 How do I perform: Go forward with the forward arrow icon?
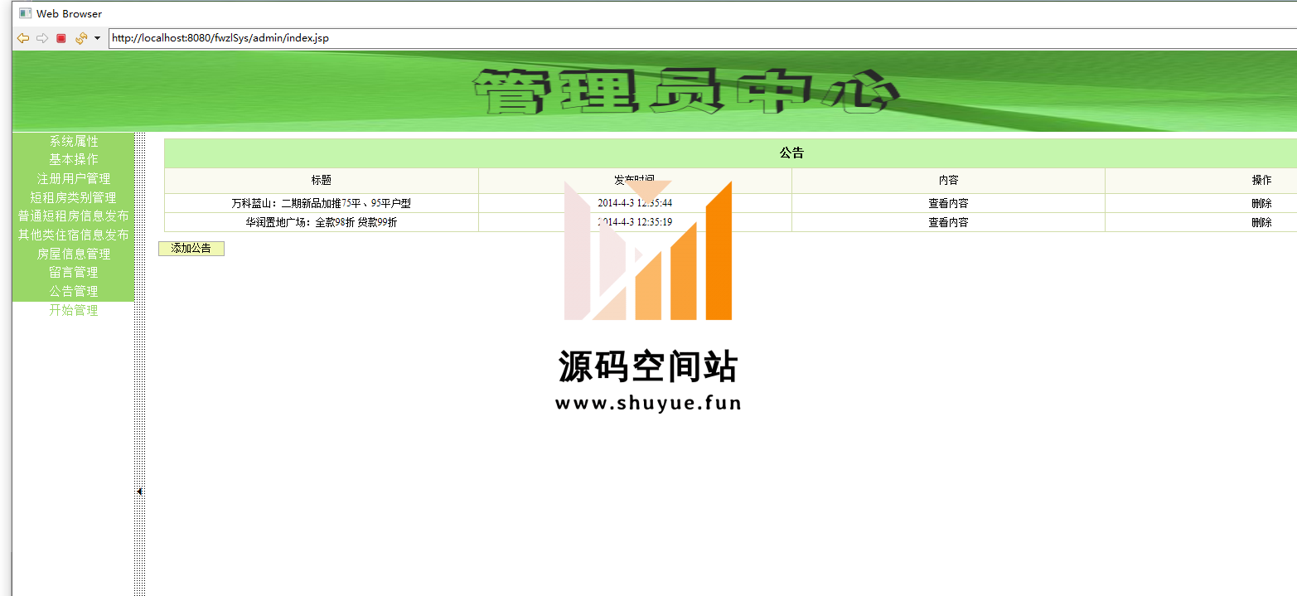[x=42, y=38]
